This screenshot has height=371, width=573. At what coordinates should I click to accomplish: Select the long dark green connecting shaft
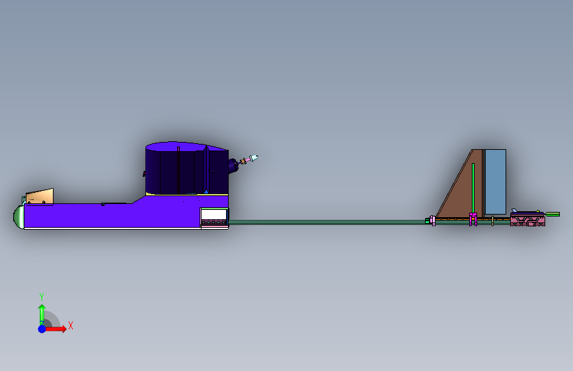pos(326,222)
